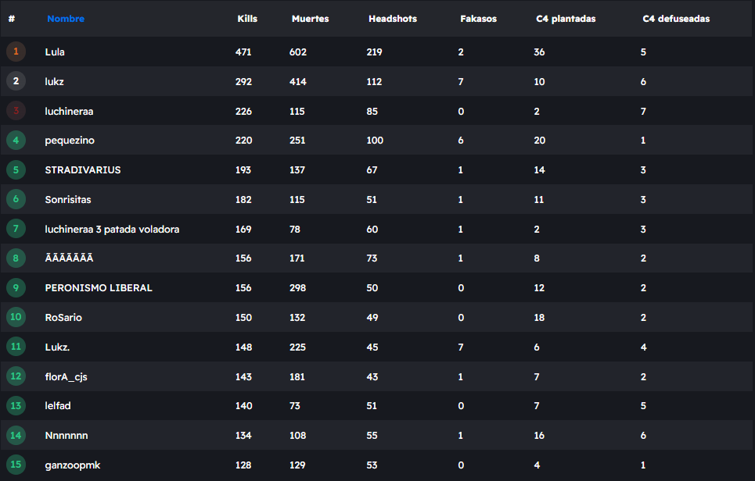Click the rank 13 badge for lelfad
The width and height of the screenshot is (755, 481).
tap(16, 406)
